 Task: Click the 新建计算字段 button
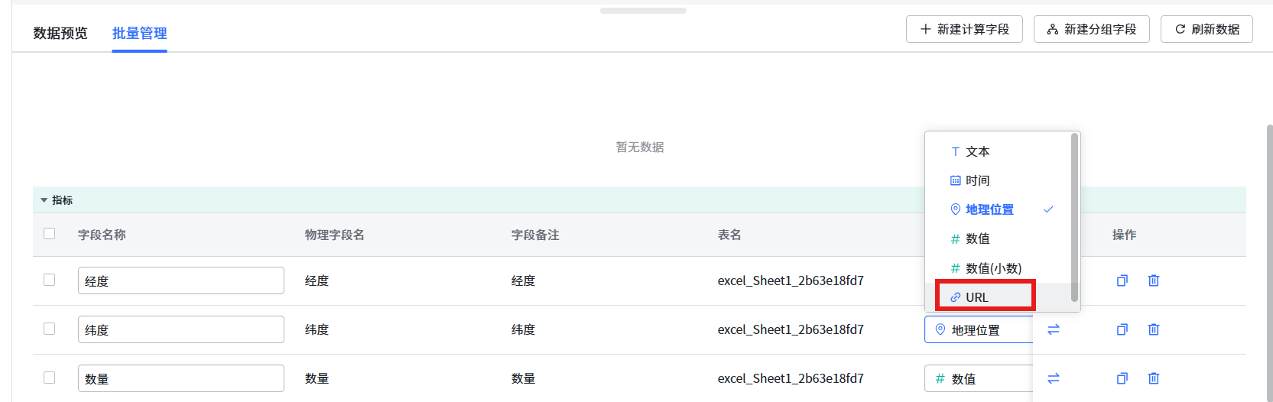point(964,29)
